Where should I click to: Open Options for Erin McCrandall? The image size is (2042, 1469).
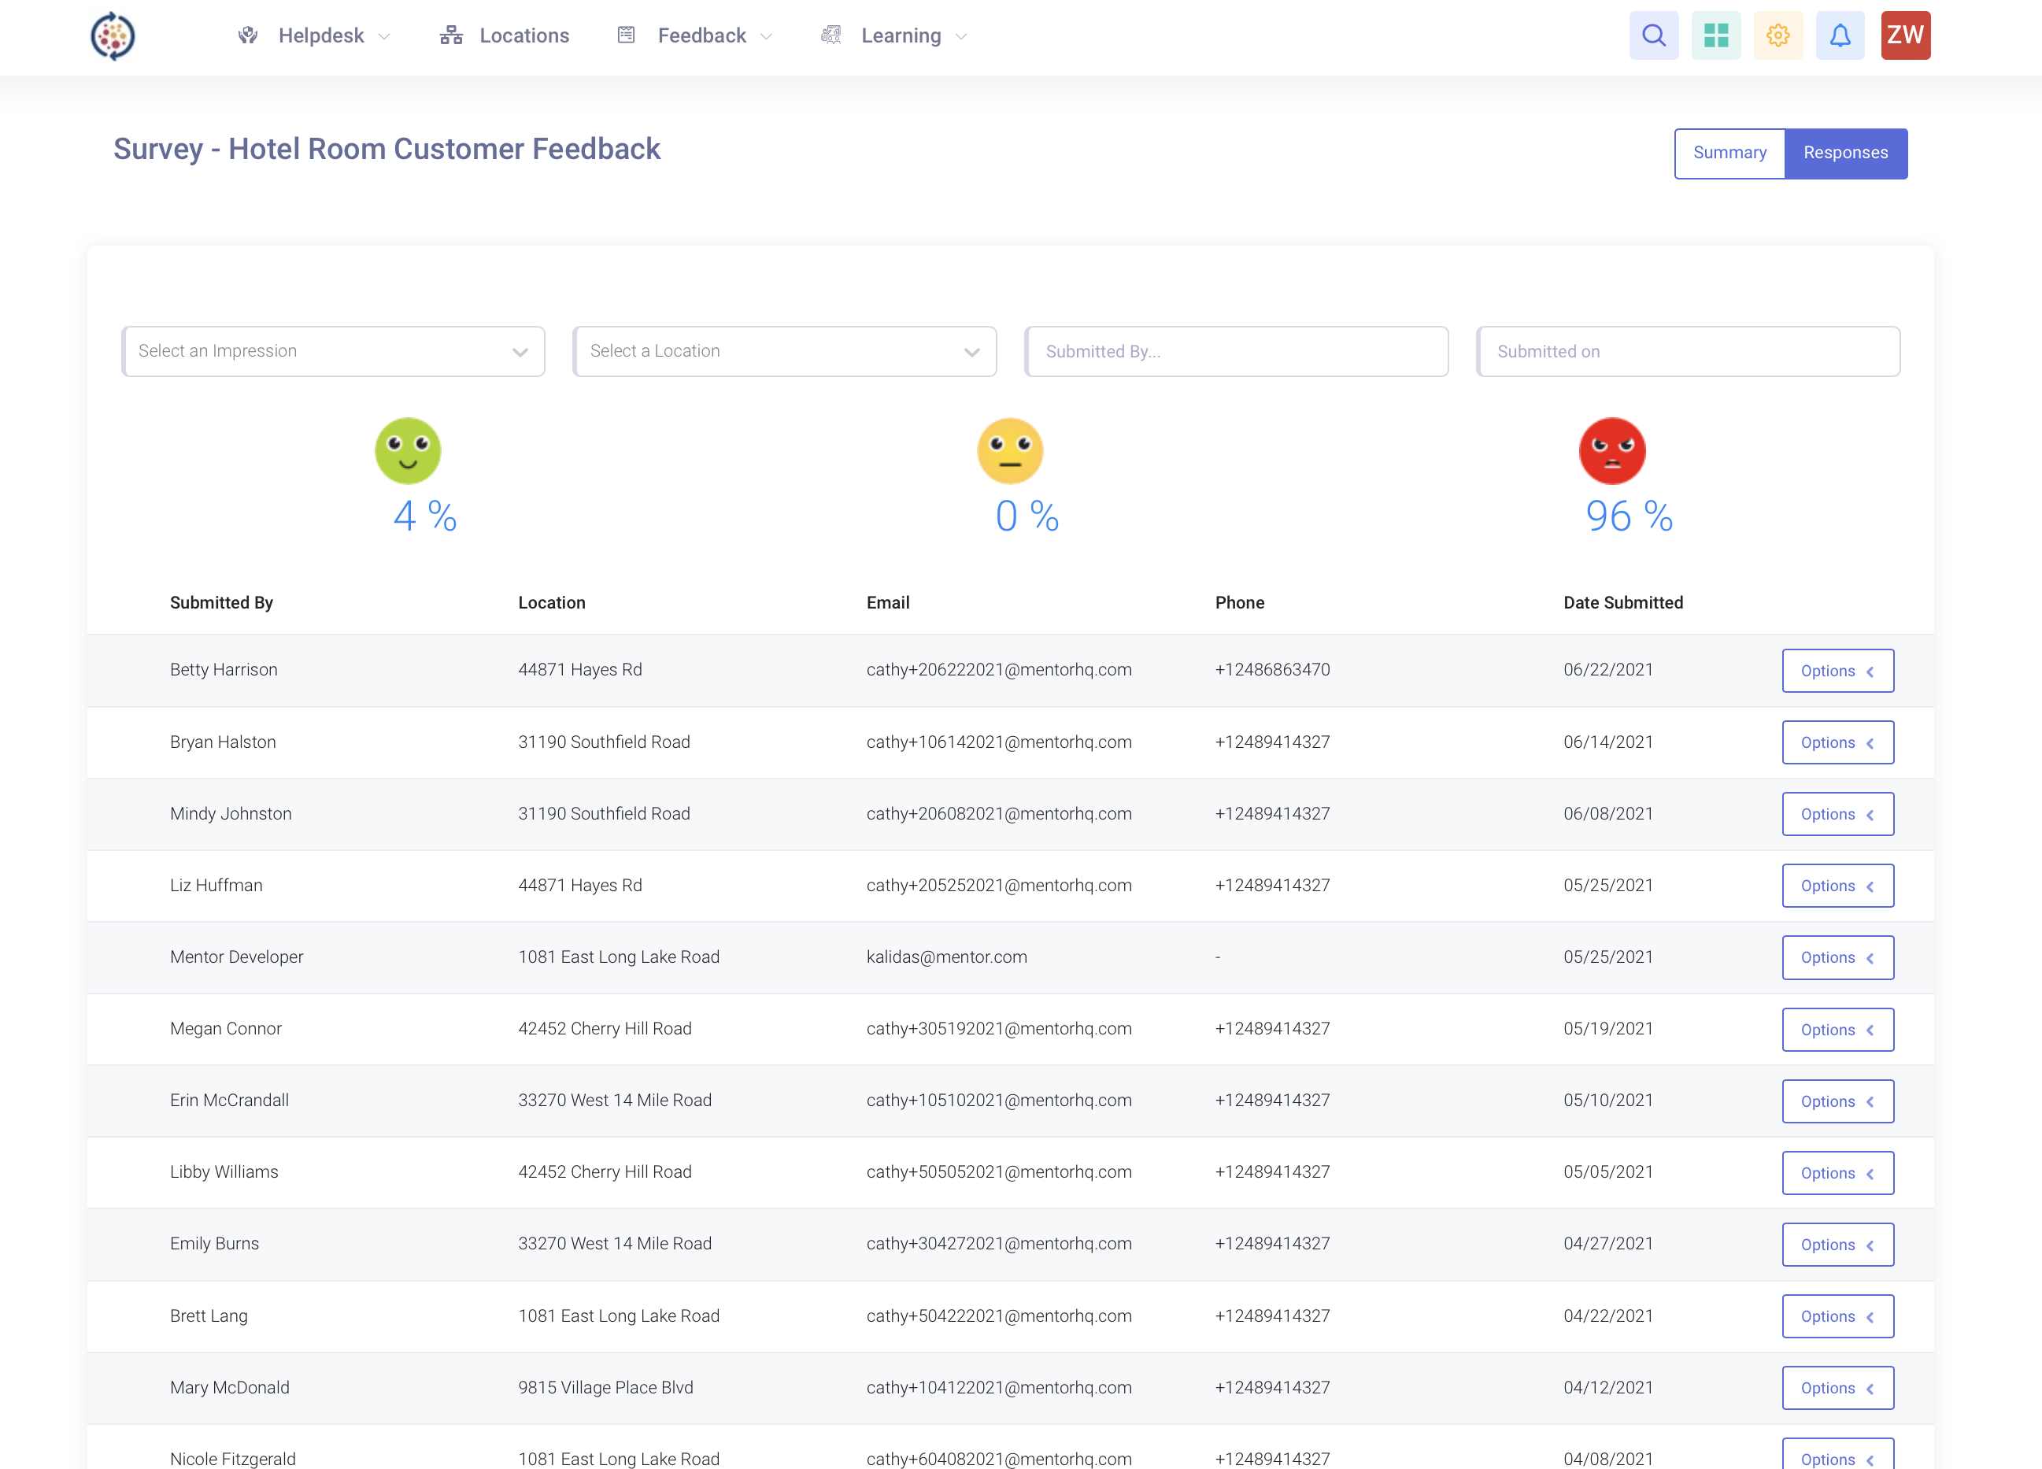pos(1837,1101)
